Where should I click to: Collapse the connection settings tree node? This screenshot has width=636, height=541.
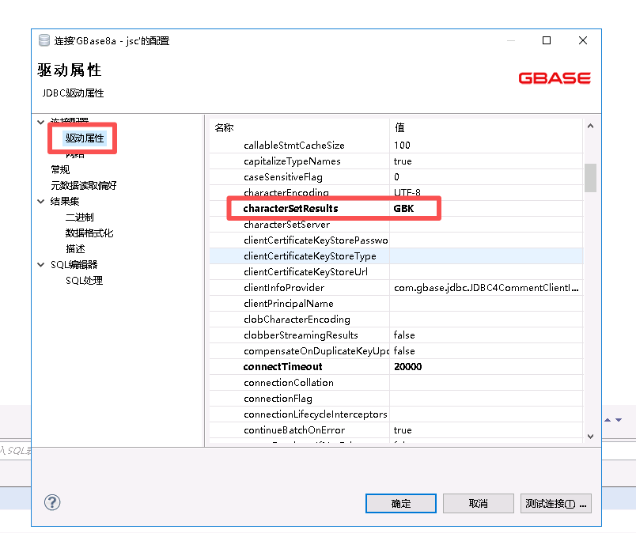pyautogui.click(x=40, y=122)
